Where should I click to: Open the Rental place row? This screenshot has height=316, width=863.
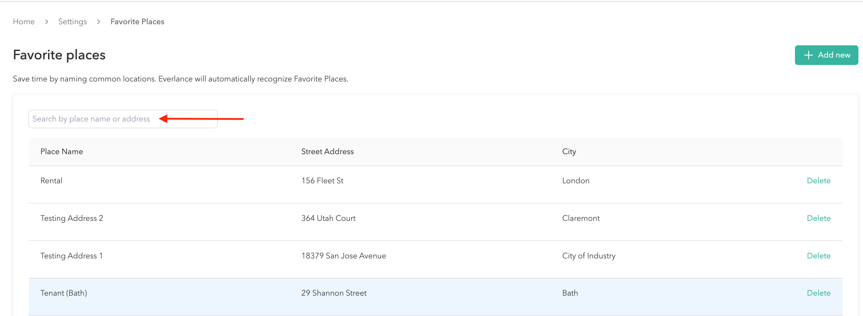52,181
